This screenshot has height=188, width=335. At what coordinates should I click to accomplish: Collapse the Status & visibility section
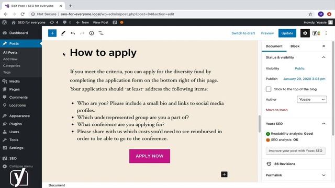pyautogui.click(x=323, y=57)
